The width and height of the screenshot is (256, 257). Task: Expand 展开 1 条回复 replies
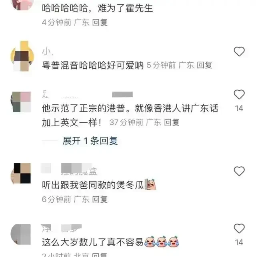click(90, 141)
